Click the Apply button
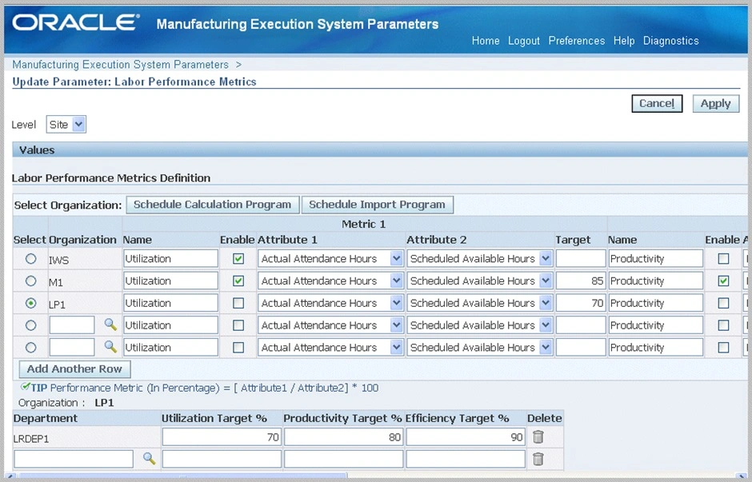The height and width of the screenshot is (482, 752). tap(715, 103)
